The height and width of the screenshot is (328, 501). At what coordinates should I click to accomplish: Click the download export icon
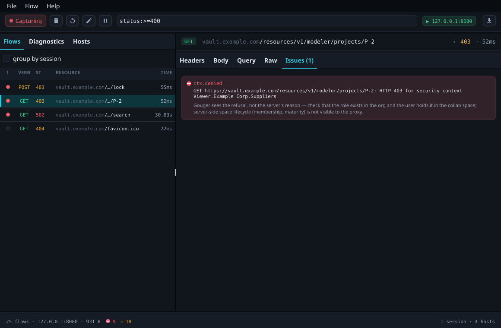pos(489,21)
